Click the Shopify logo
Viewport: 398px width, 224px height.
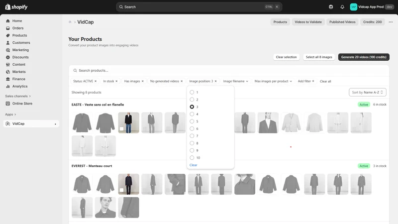coord(16,7)
